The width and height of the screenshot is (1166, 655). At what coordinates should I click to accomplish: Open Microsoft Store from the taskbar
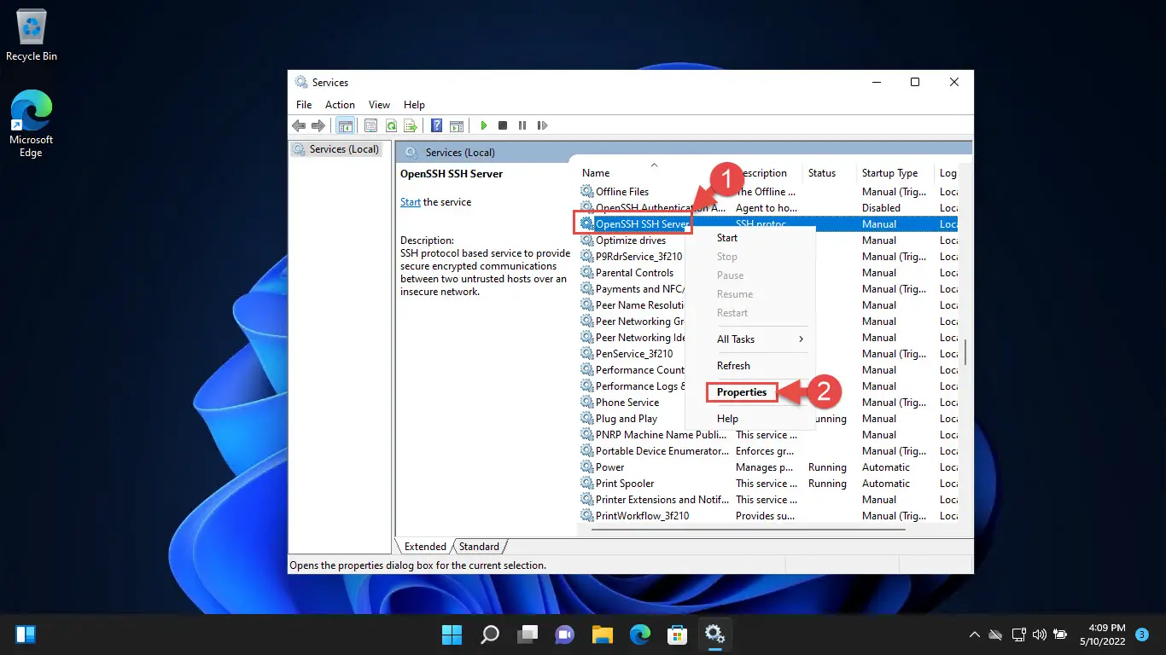678,635
